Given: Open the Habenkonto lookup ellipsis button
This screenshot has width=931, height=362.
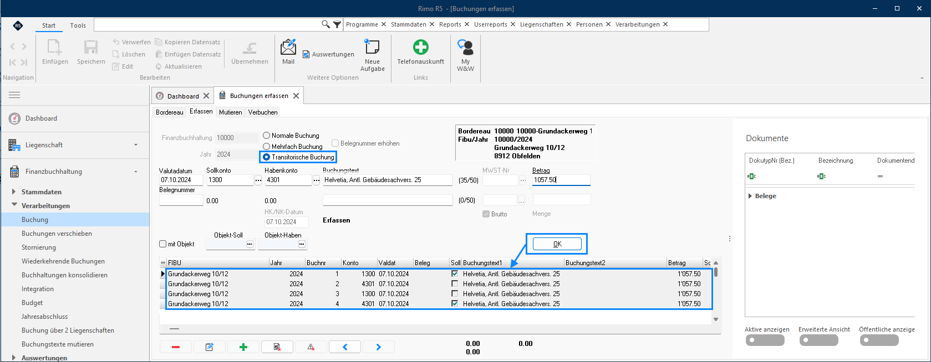Looking at the screenshot, I should pyautogui.click(x=317, y=180).
